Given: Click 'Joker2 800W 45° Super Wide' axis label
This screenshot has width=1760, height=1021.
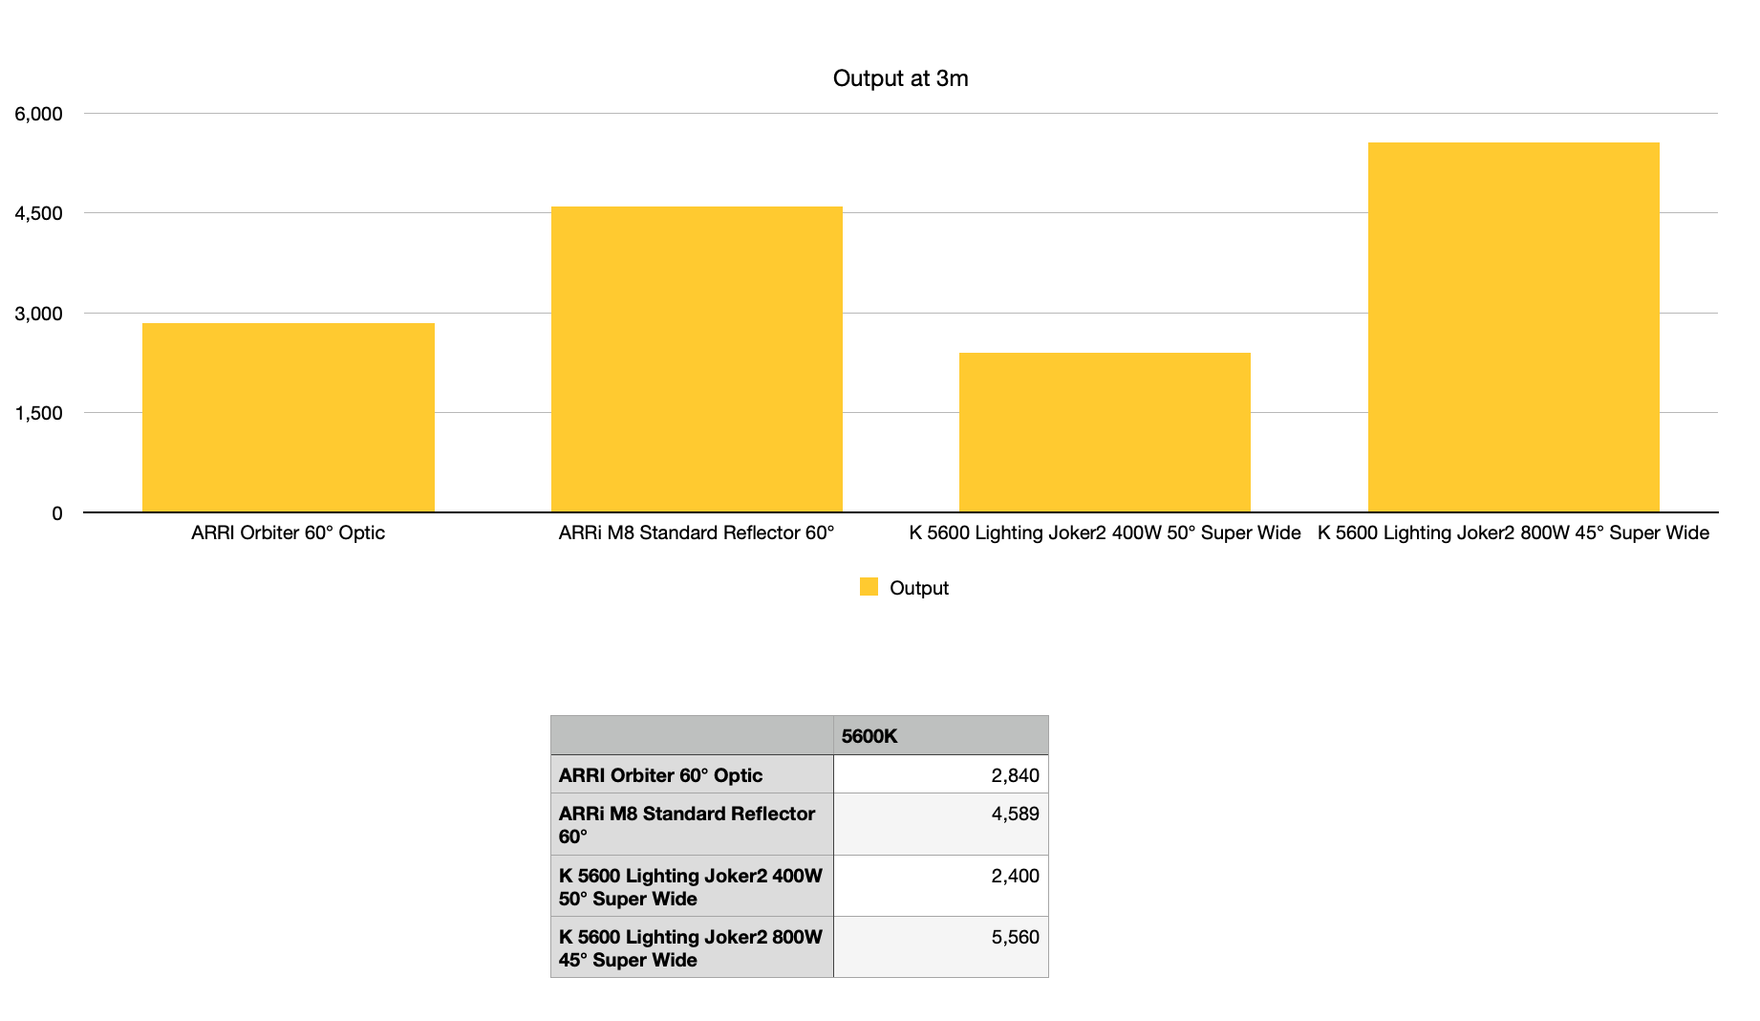Looking at the screenshot, I should pyautogui.click(x=1513, y=532).
